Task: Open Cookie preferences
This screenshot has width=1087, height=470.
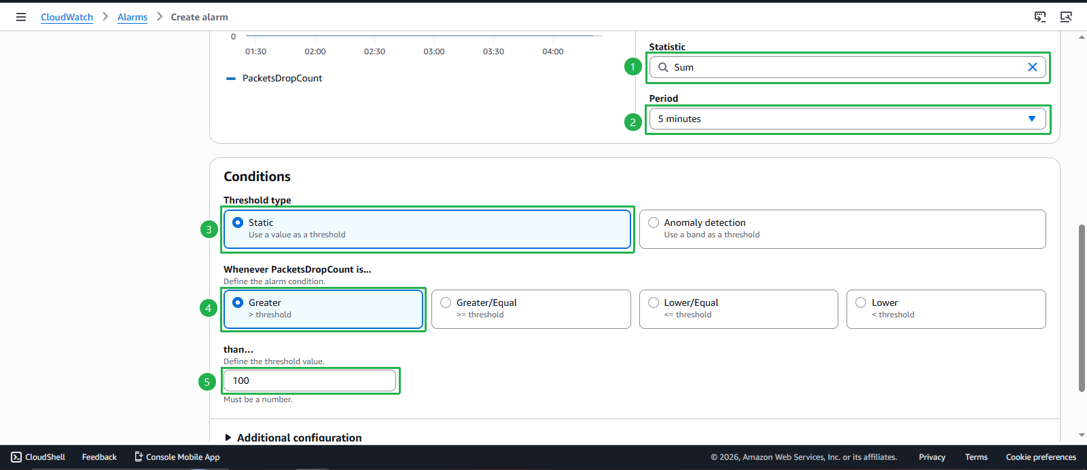Action: click(1041, 457)
